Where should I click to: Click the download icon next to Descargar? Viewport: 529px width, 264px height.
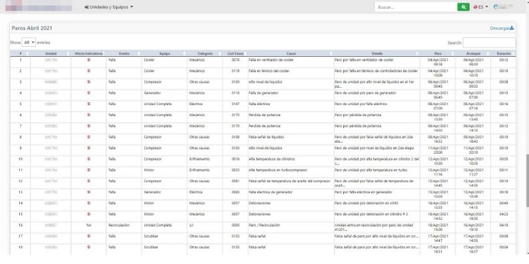[x=512, y=28]
